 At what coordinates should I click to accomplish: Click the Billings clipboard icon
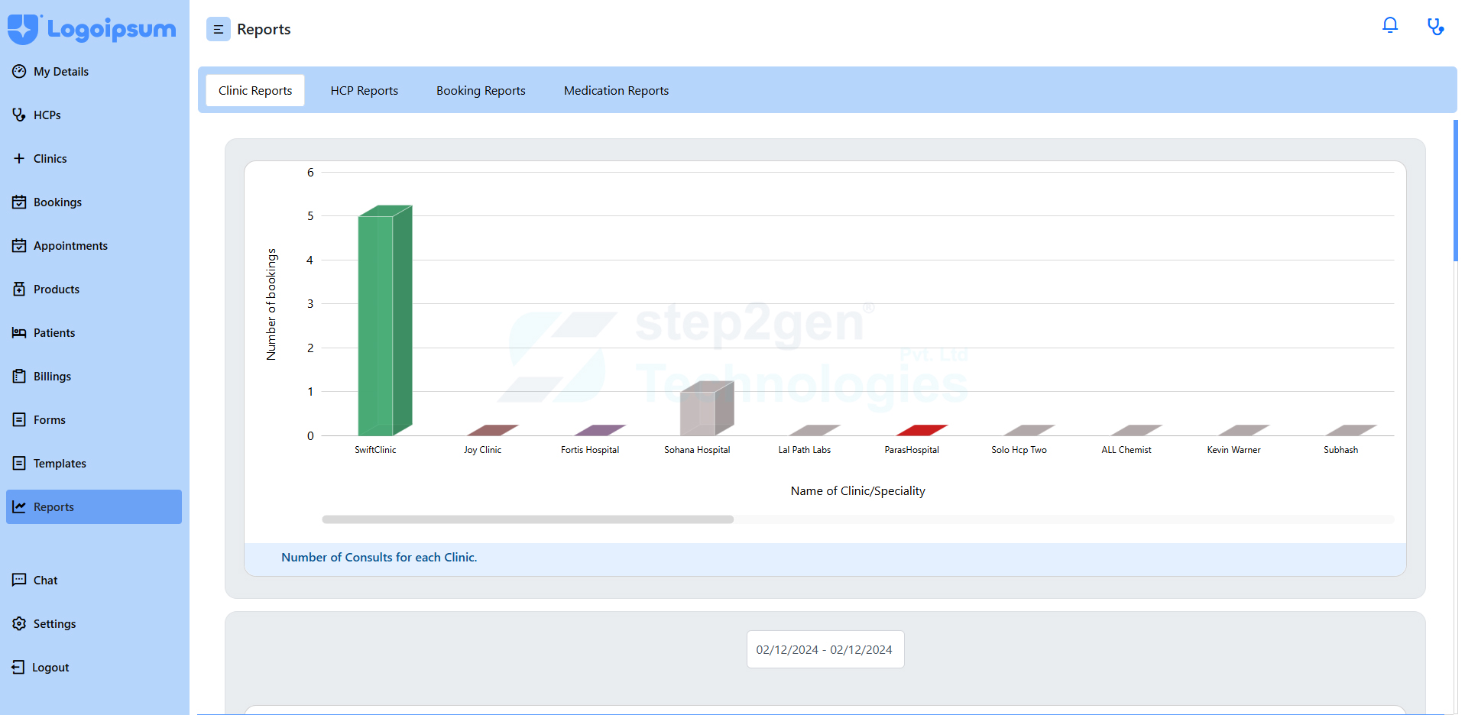click(19, 376)
